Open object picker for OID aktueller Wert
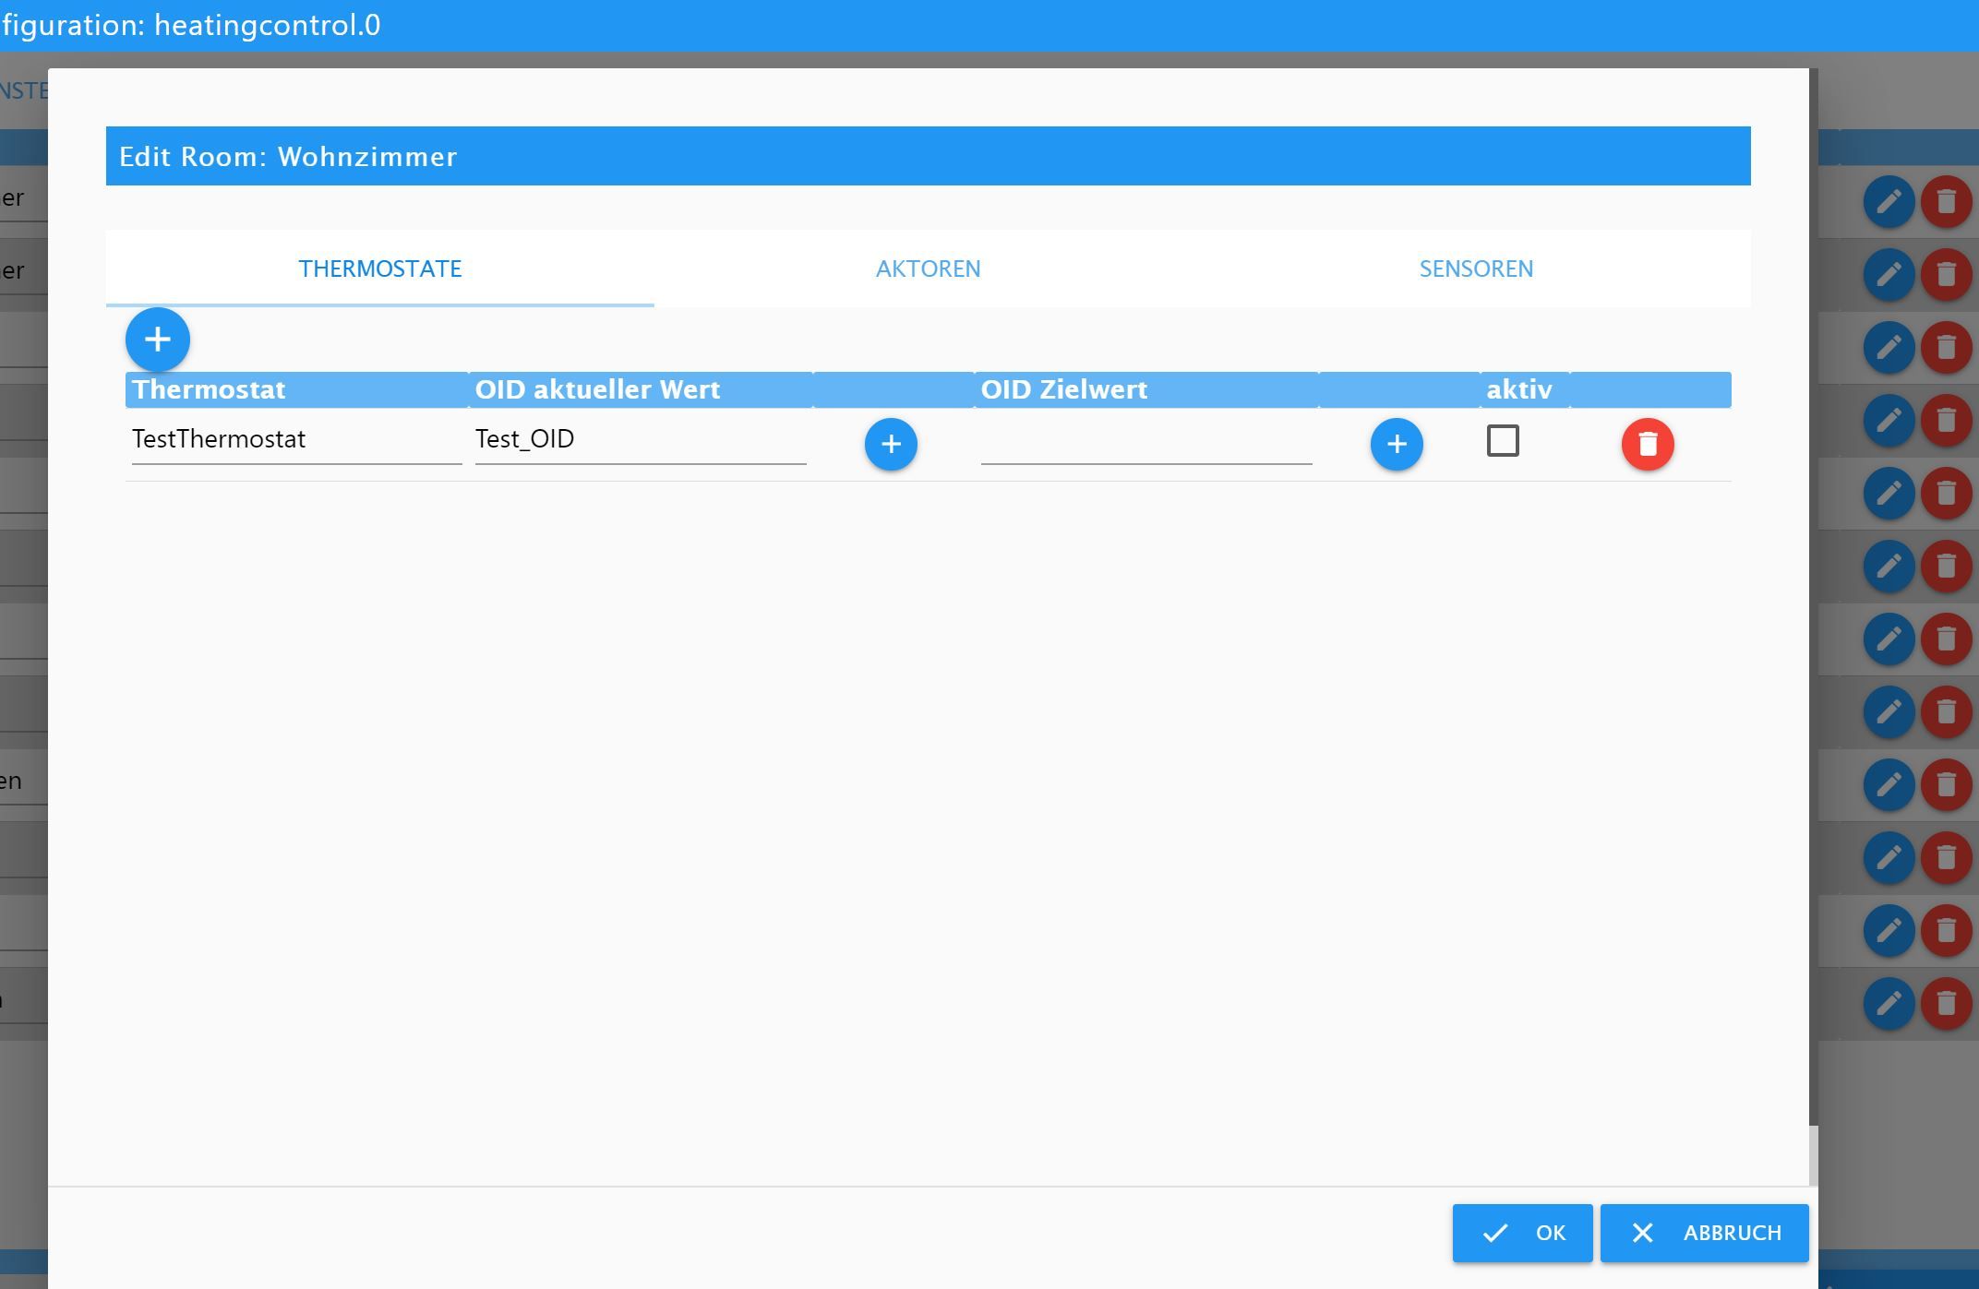The width and height of the screenshot is (1979, 1289). [x=891, y=444]
